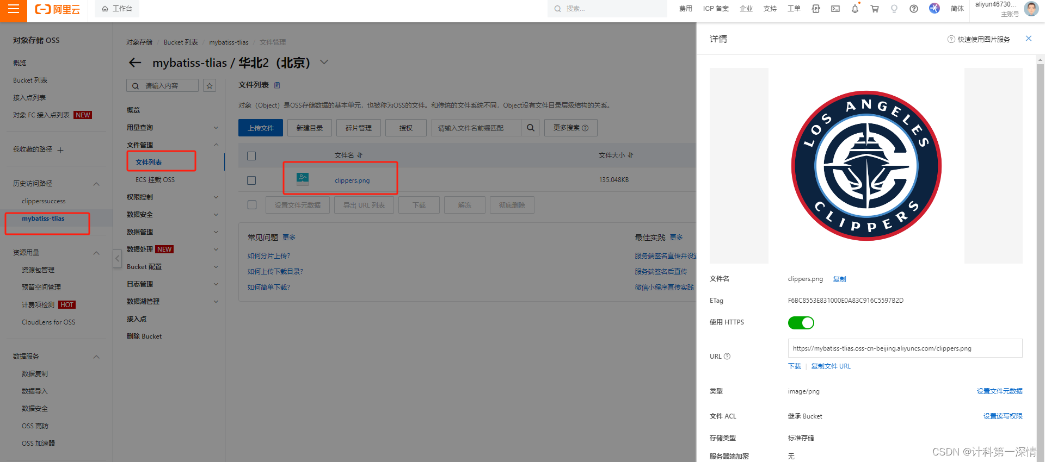Click the API tools icon in header
This screenshot has width=1045, height=462.
point(815,9)
